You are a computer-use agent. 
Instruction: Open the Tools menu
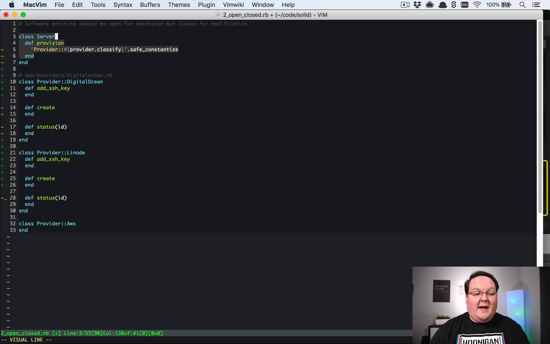[98, 5]
